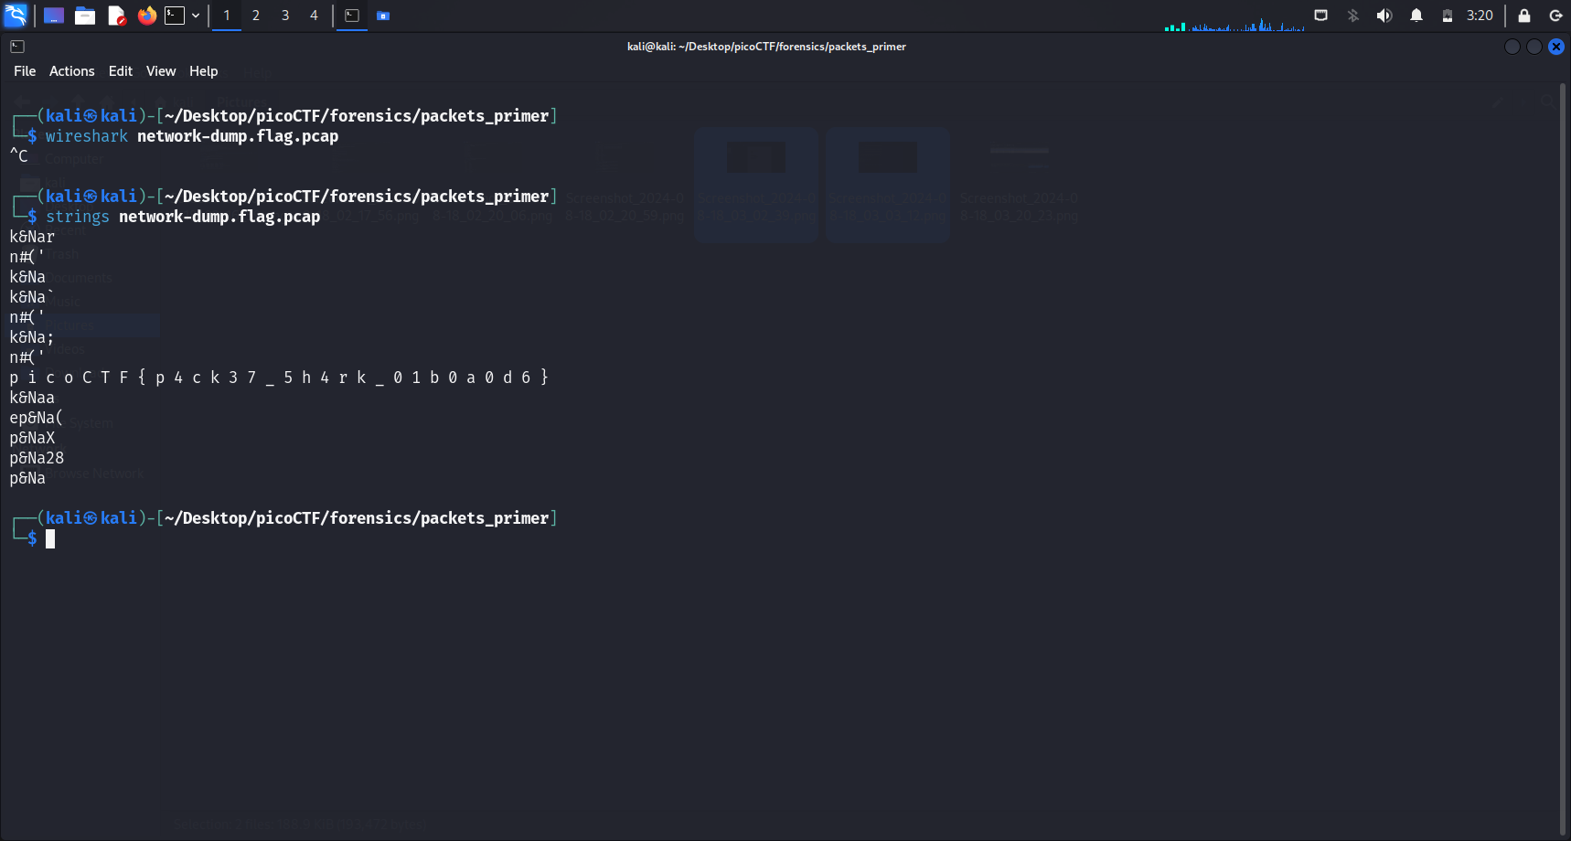Expand the terminal launcher dropdown arrow
Viewport: 1571px width, 841px height.
pyautogui.click(x=196, y=16)
